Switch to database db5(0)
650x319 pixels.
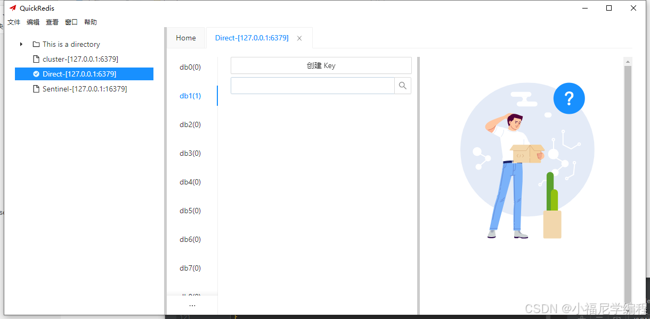tap(190, 211)
